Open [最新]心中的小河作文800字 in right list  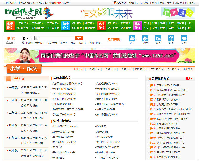click(165, 157)
